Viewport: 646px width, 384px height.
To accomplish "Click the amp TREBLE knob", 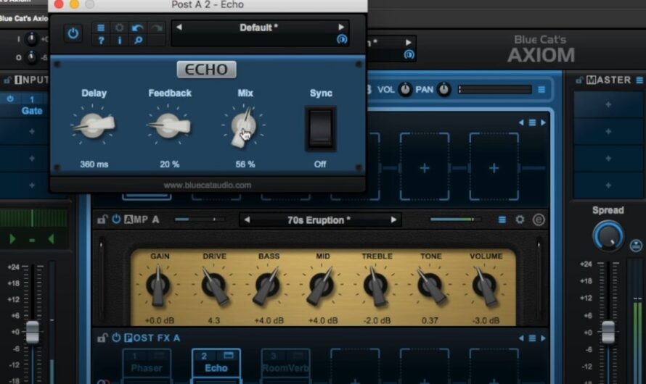I will pyautogui.click(x=376, y=285).
